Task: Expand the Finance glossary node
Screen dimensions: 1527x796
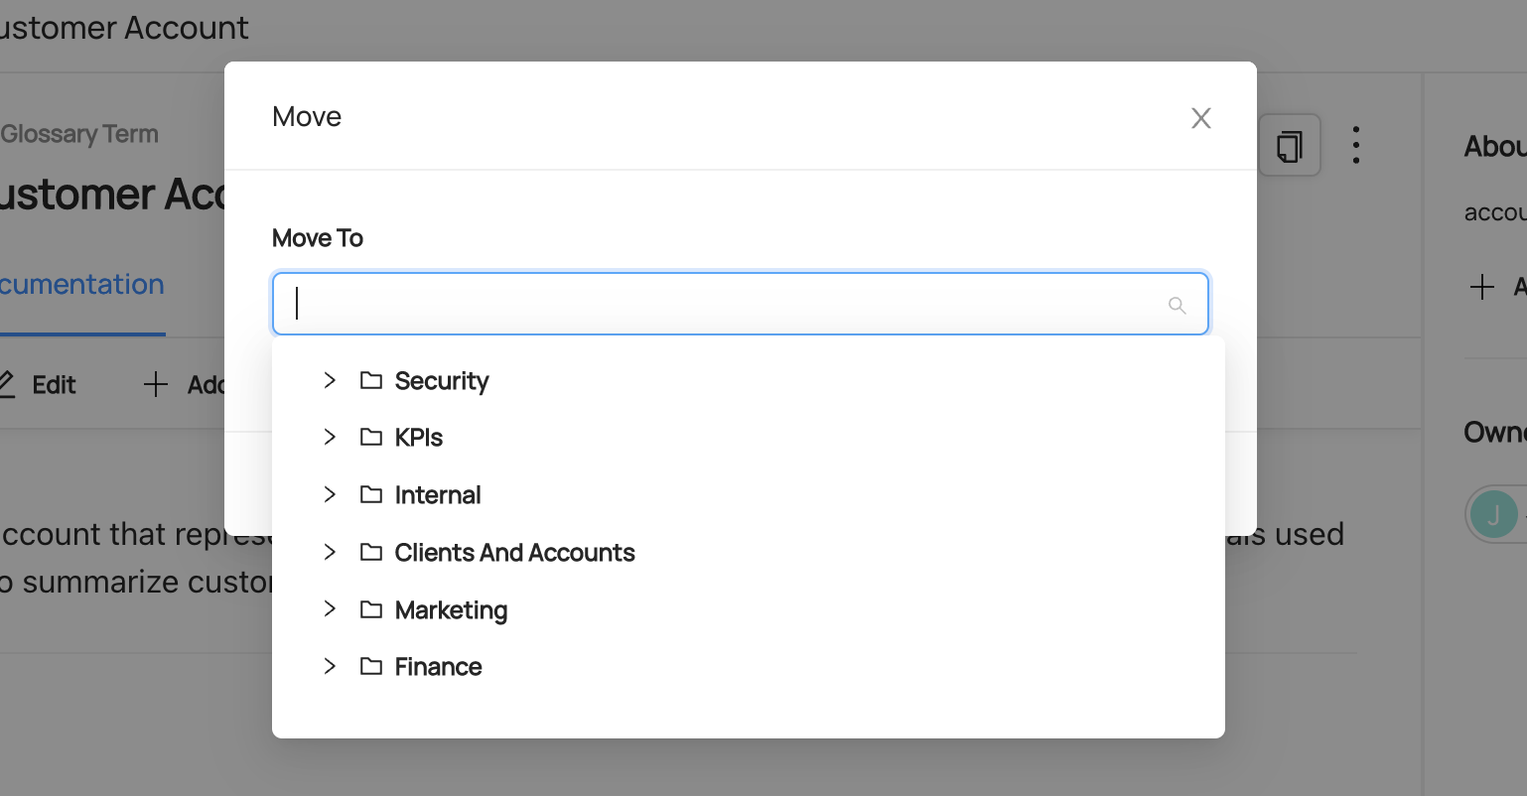Action: pyautogui.click(x=330, y=667)
